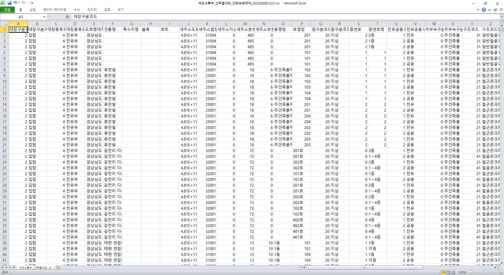
Task: Click Insert Worksheet icon beside sheet tab
Action: point(58,268)
